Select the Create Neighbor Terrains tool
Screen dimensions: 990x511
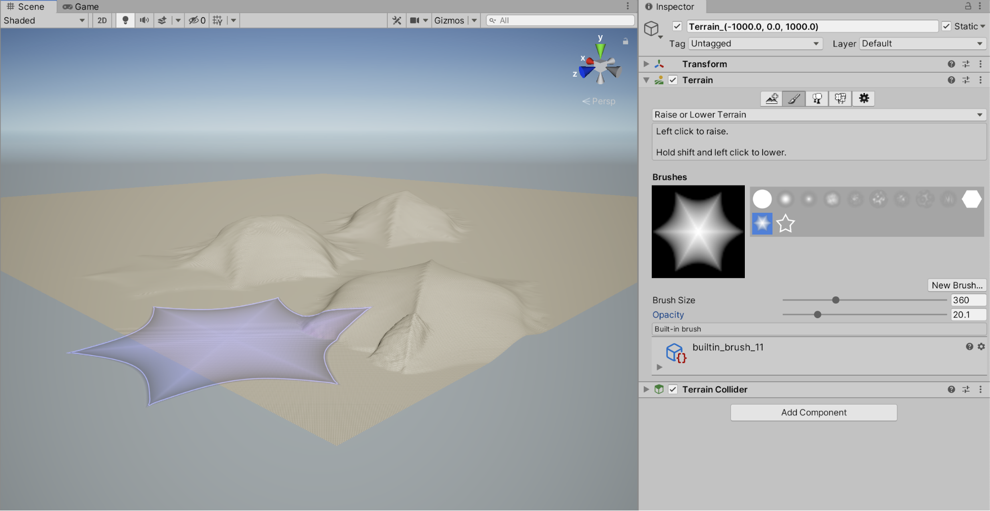[771, 98]
